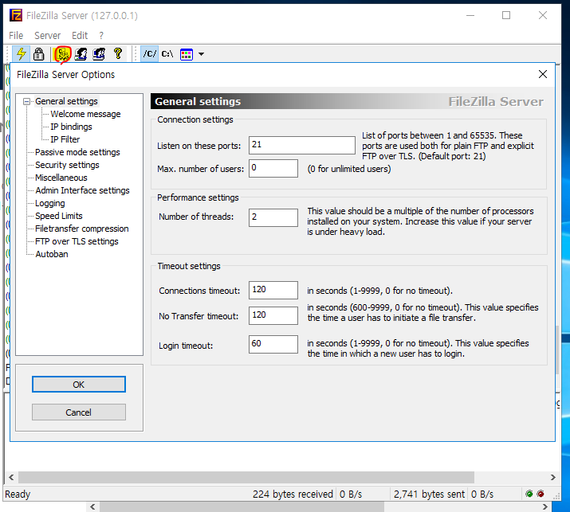Screen dimensions: 570x512
Task: Select Welcome message in the tree
Action: point(85,114)
